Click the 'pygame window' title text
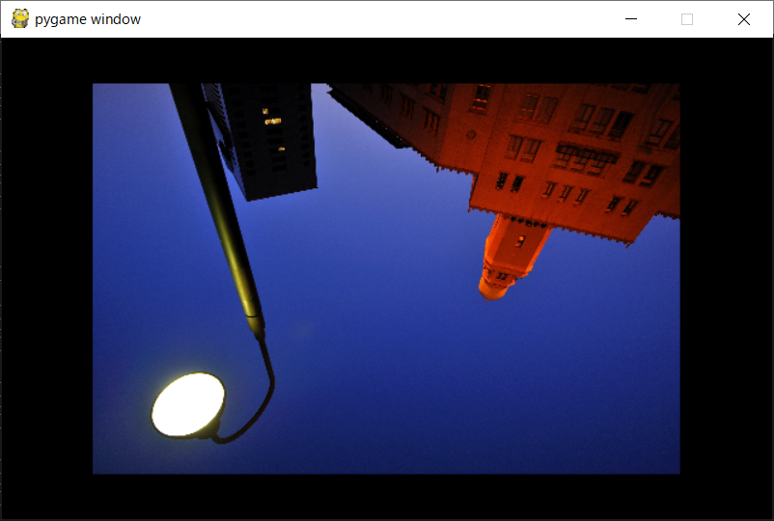Image resolution: width=774 pixels, height=521 pixels. tap(88, 19)
